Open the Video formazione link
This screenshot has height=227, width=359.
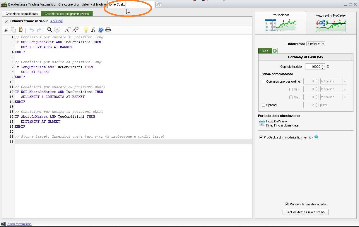point(19,224)
